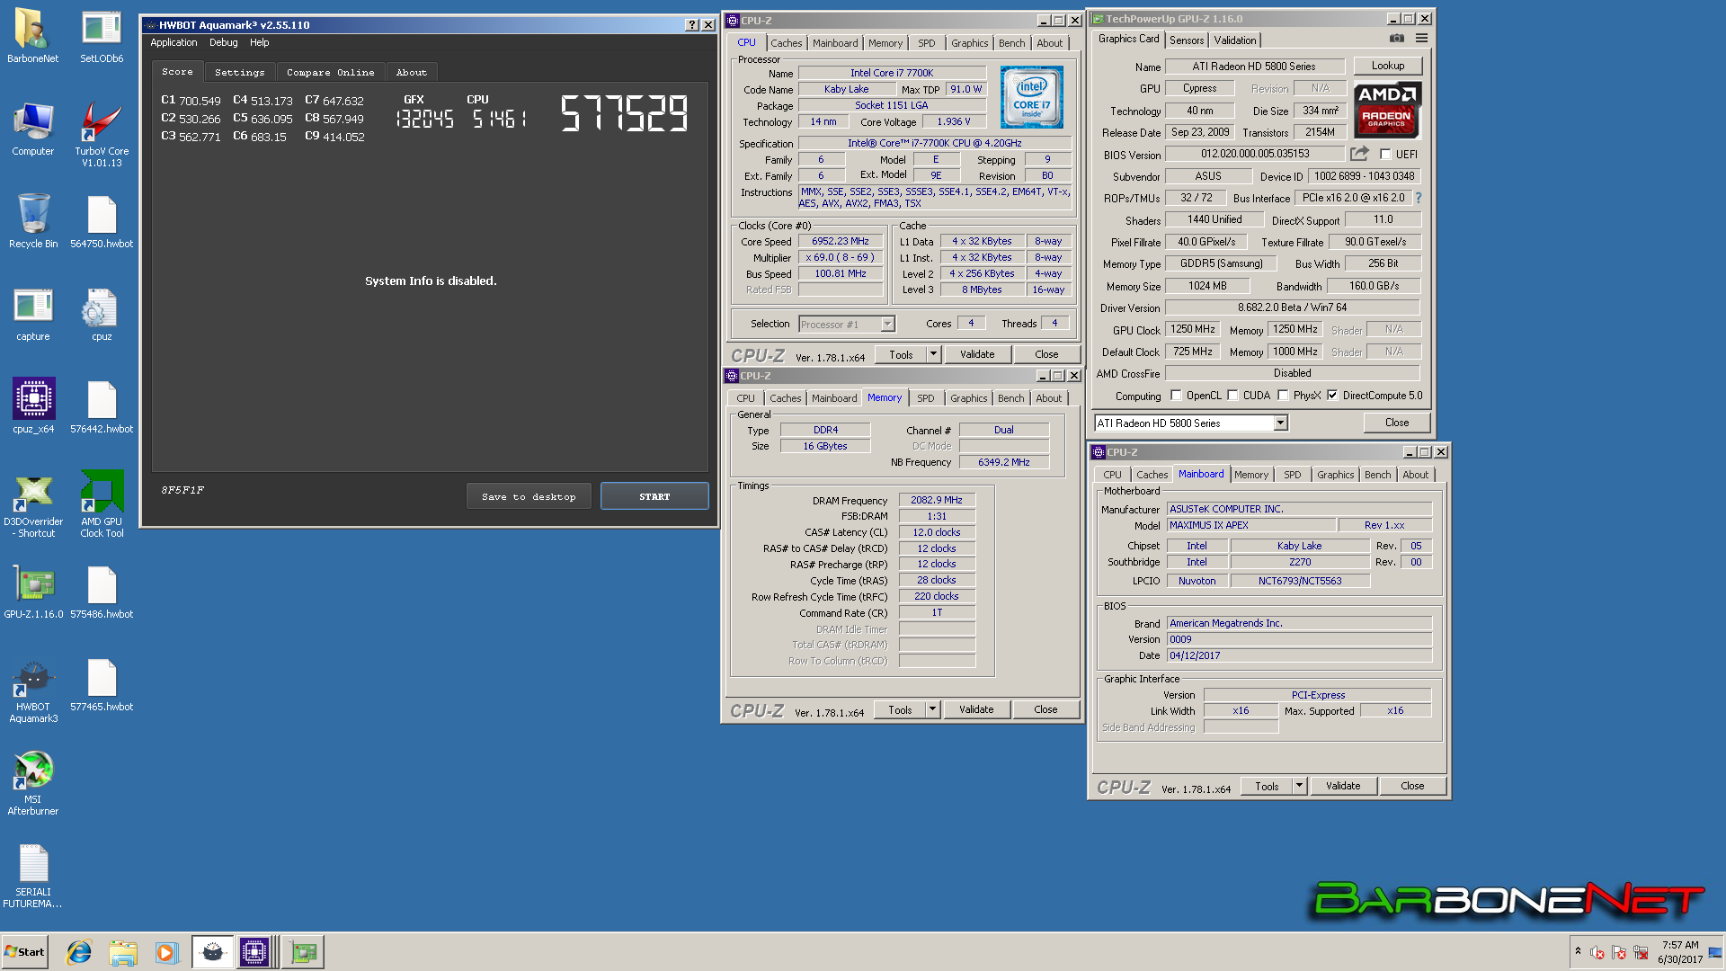Take a GPU-Z screenshot with camera icon
The image size is (1726, 971).
[x=1396, y=39]
